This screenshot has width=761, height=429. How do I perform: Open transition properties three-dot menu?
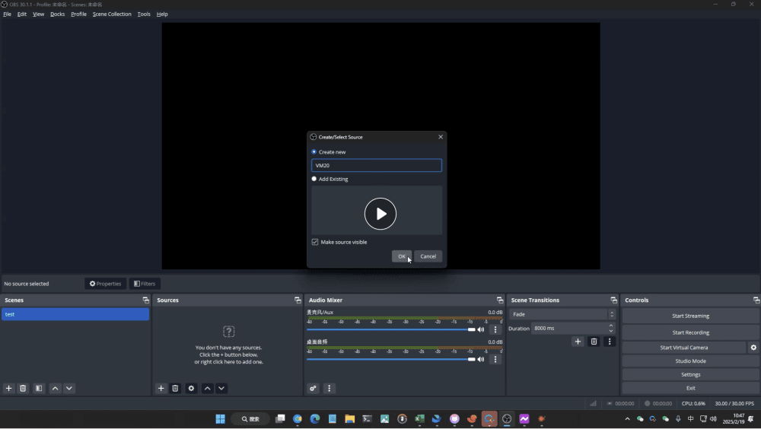pyautogui.click(x=610, y=342)
